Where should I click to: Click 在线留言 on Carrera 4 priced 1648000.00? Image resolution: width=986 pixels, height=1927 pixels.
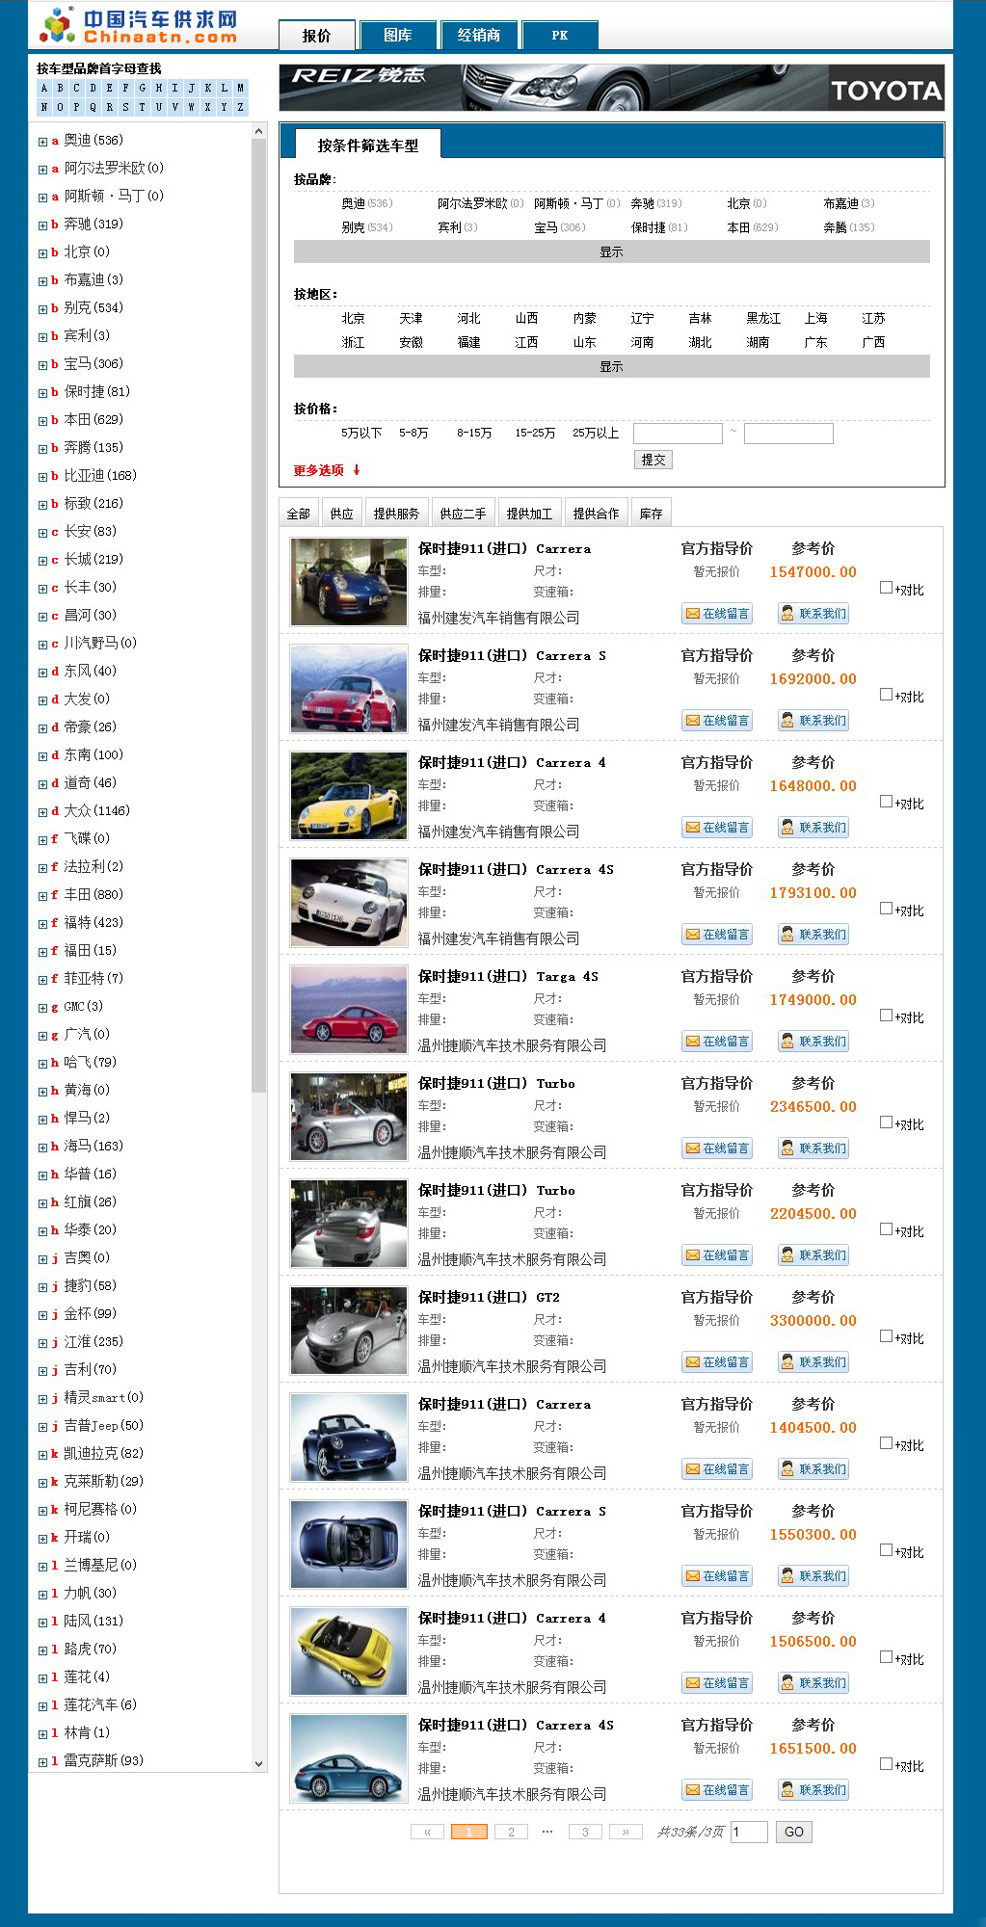coord(717,828)
